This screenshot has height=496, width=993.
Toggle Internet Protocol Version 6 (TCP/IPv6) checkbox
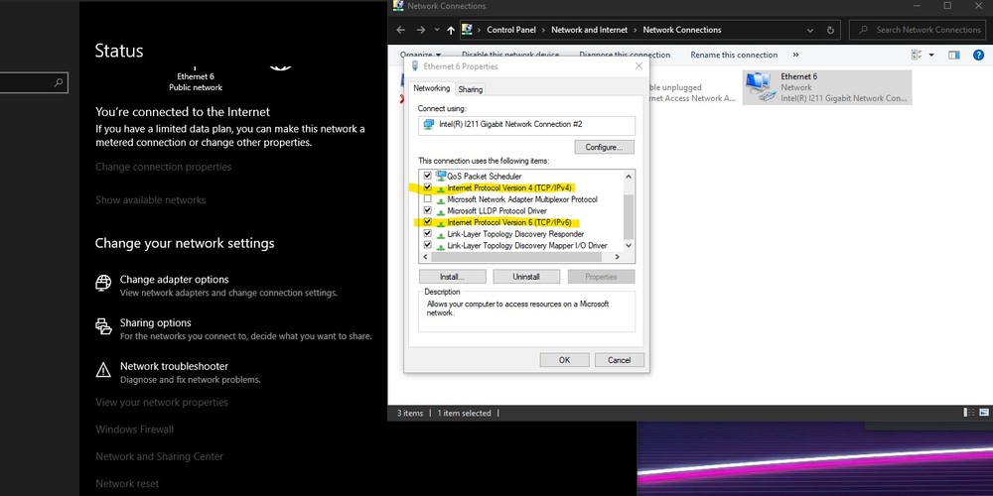coord(427,222)
